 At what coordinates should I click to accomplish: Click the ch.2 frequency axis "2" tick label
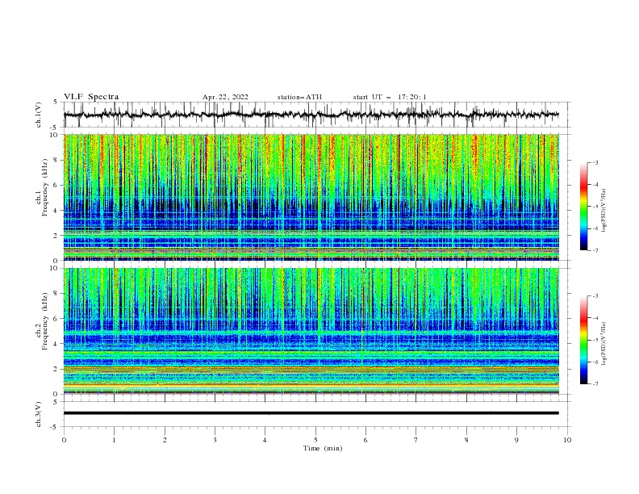click(56, 369)
